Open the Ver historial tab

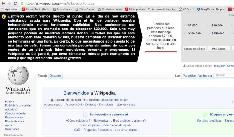click(x=205, y=76)
